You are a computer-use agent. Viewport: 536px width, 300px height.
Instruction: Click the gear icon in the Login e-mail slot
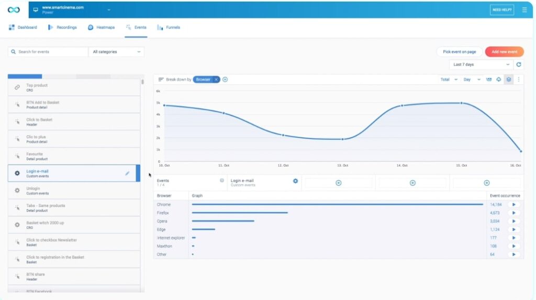click(x=295, y=181)
